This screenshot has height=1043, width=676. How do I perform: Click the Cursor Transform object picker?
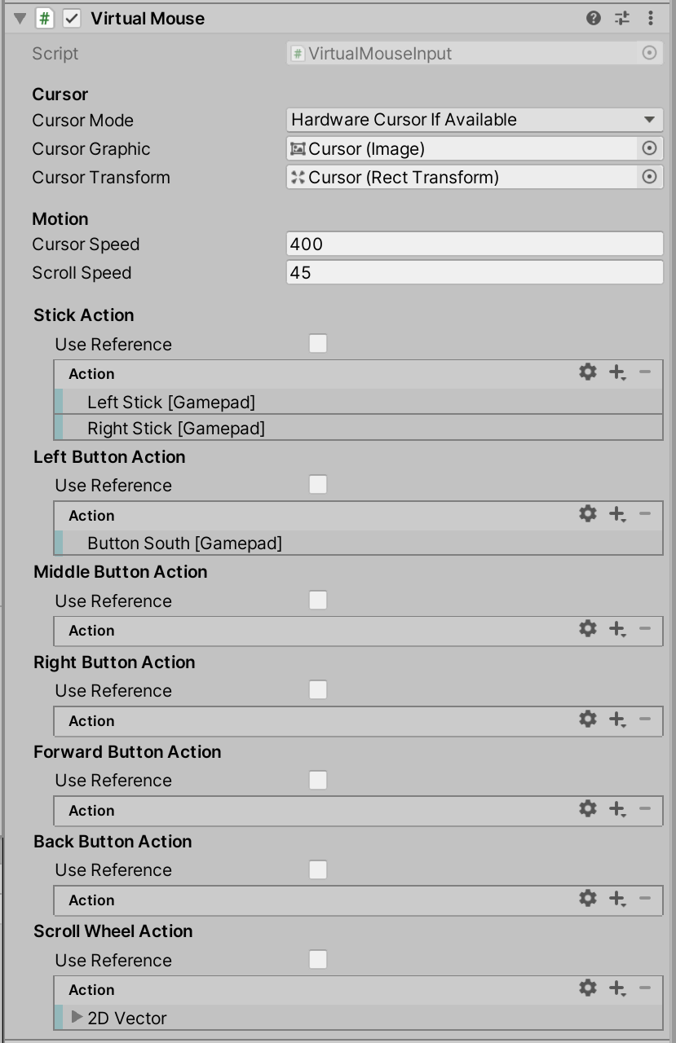[650, 177]
